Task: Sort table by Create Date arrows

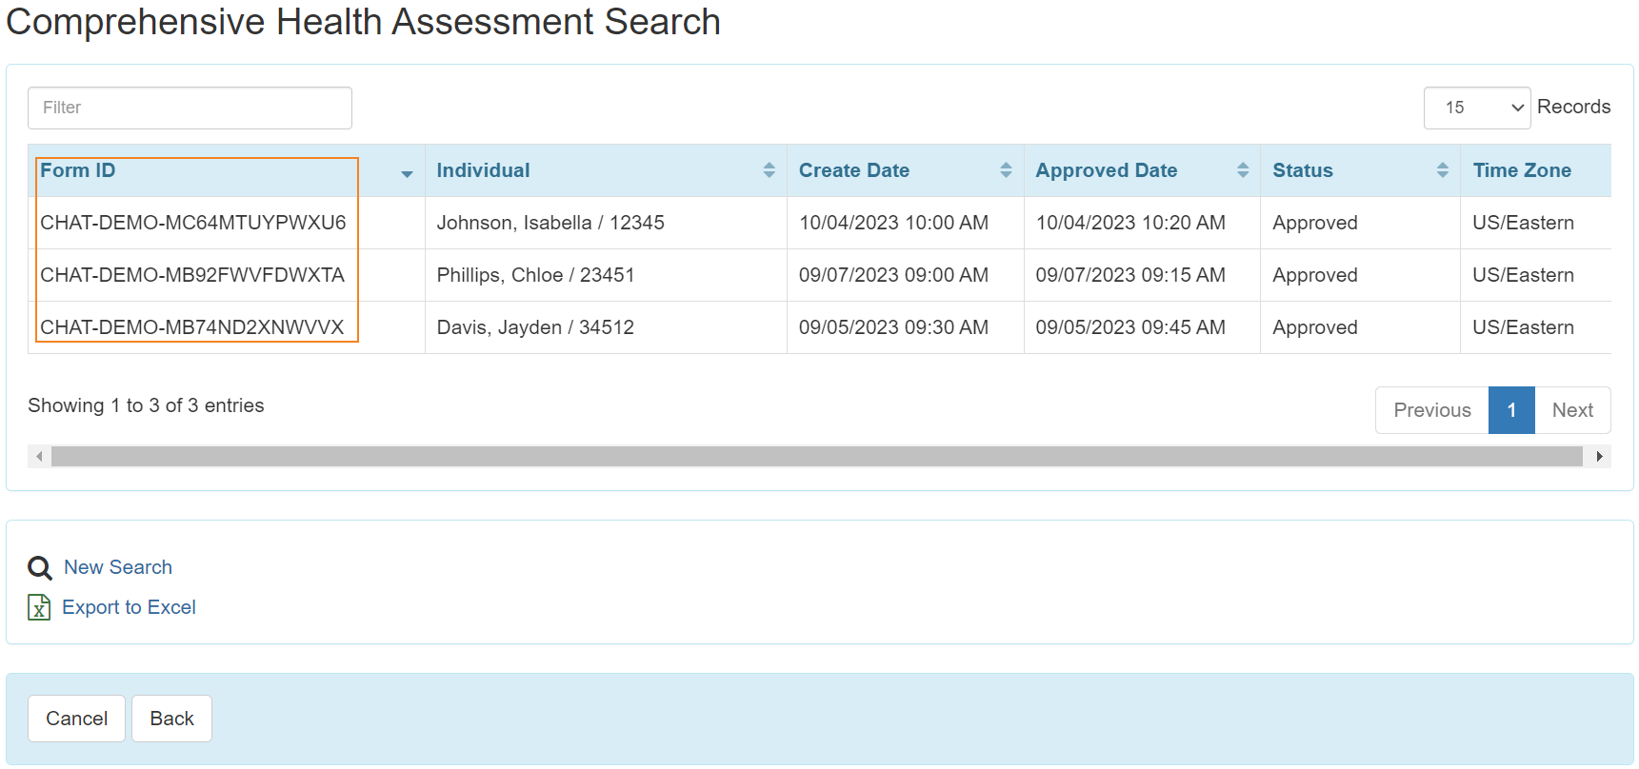Action: (x=1006, y=170)
